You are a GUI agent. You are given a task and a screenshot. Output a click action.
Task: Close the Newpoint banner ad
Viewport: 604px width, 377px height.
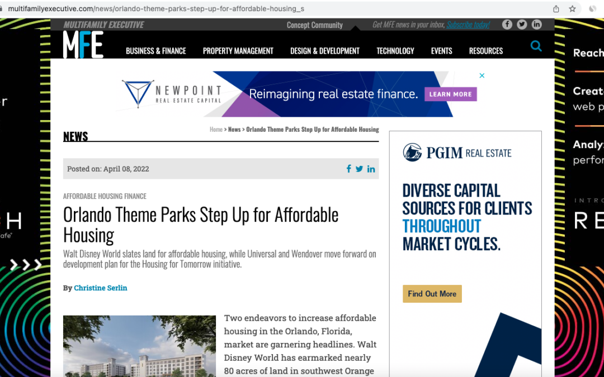pyautogui.click(x=482, y=75)
